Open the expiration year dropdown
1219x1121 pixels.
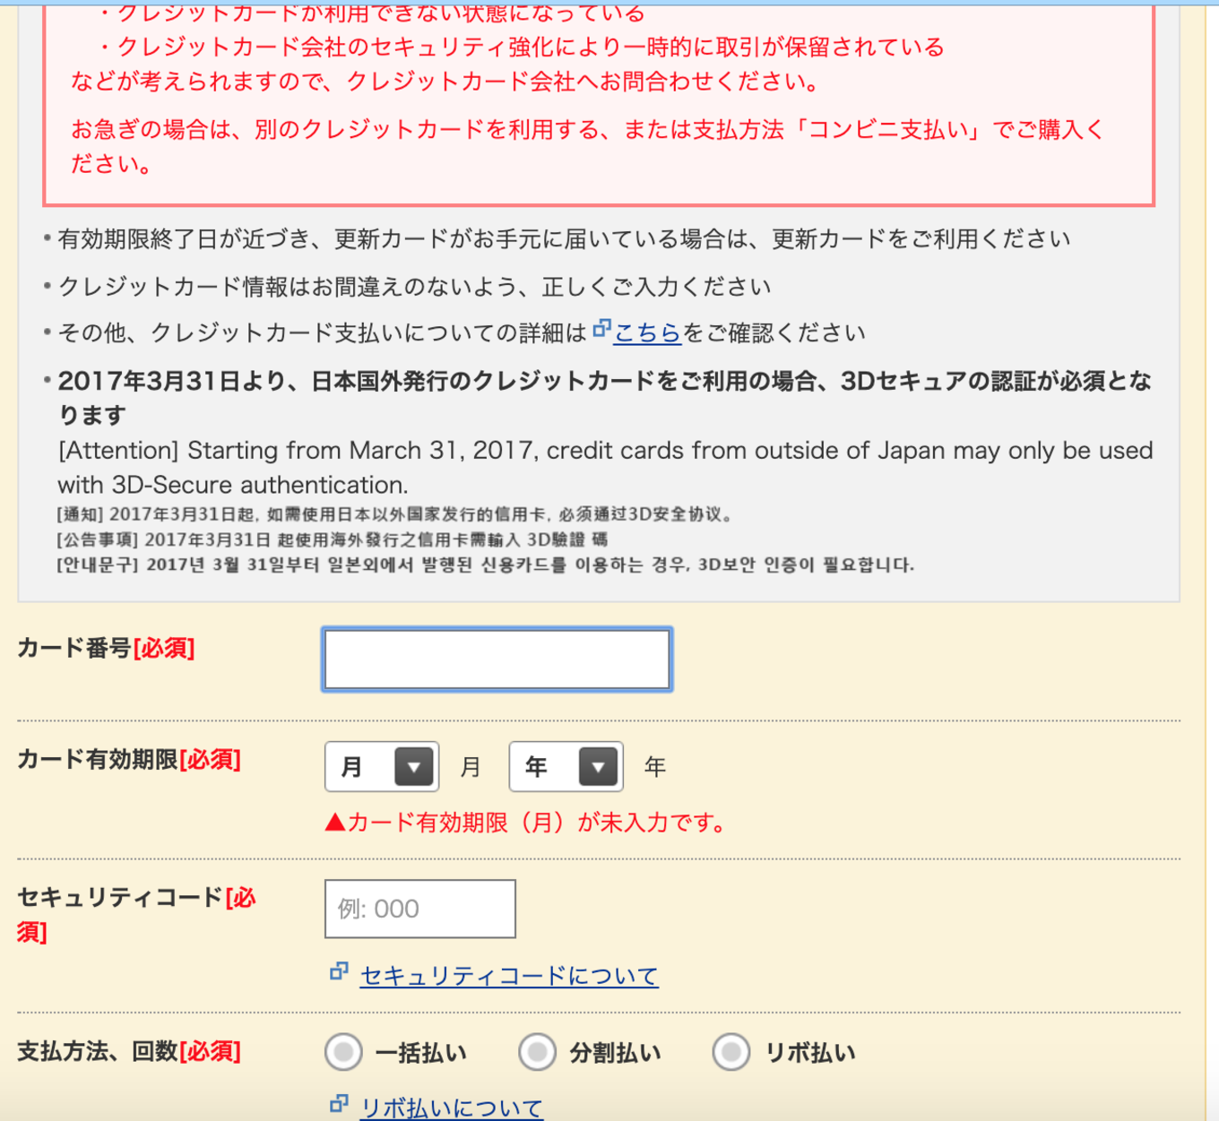coord(566,767)
